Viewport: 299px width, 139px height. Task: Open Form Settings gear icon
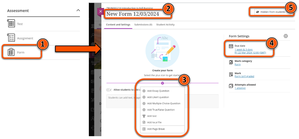[x=286, y=36]
